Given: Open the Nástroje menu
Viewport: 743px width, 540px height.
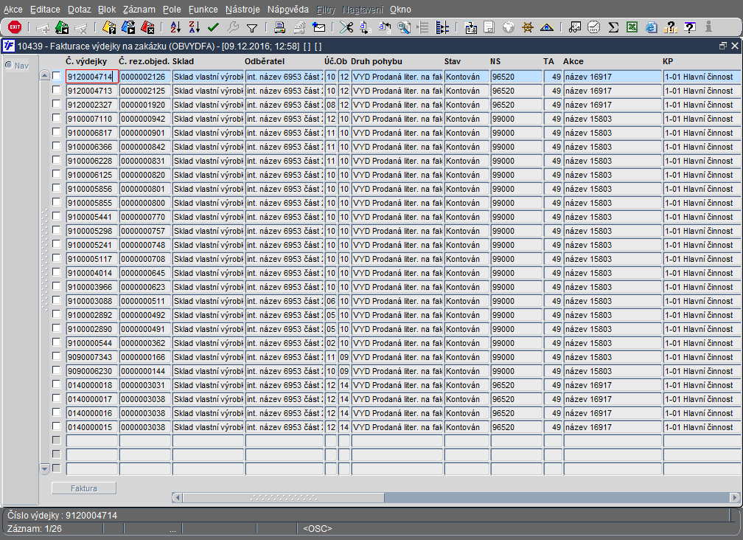Looking at the screenshot, I should click(243, 10).
